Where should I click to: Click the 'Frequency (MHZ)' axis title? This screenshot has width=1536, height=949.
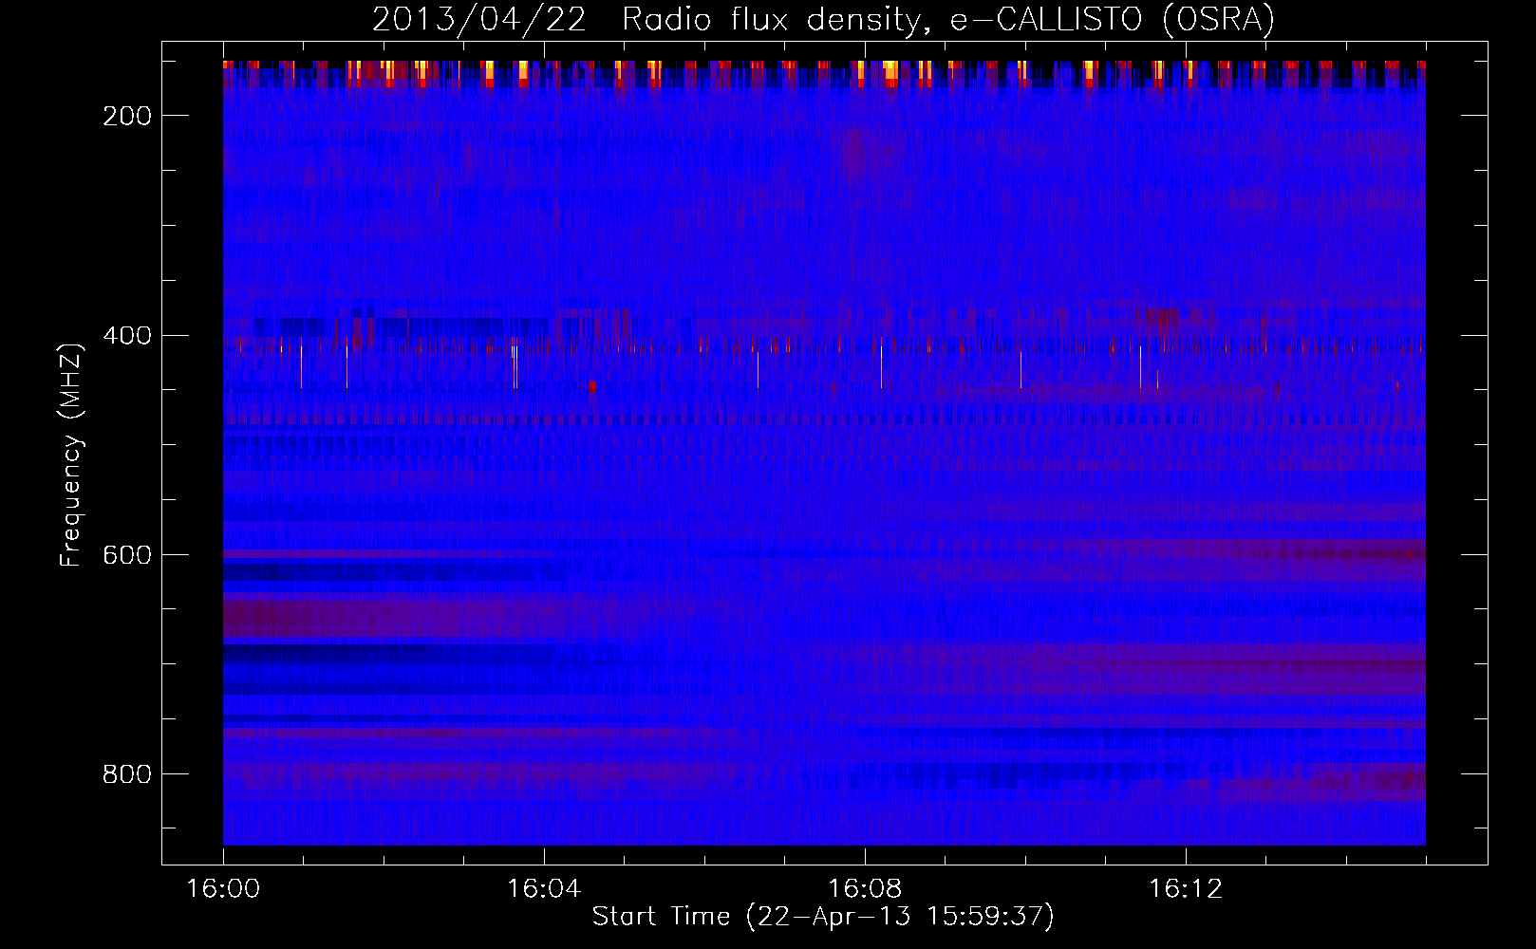pos(71,455)
